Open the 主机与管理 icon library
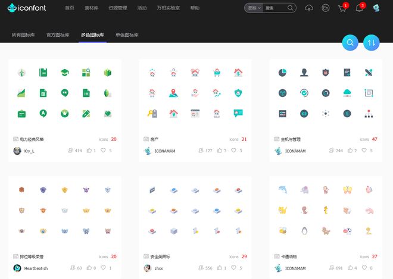Screen dimensions: 393x279 click(x=291, y=139)
